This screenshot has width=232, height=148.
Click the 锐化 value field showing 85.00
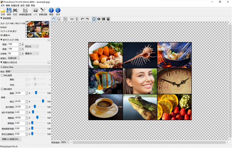pyautogui.click(x=20, y=102)
